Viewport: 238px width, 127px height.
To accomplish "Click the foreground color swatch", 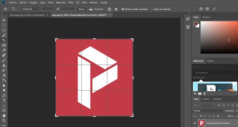I will [x=195, y=24].
